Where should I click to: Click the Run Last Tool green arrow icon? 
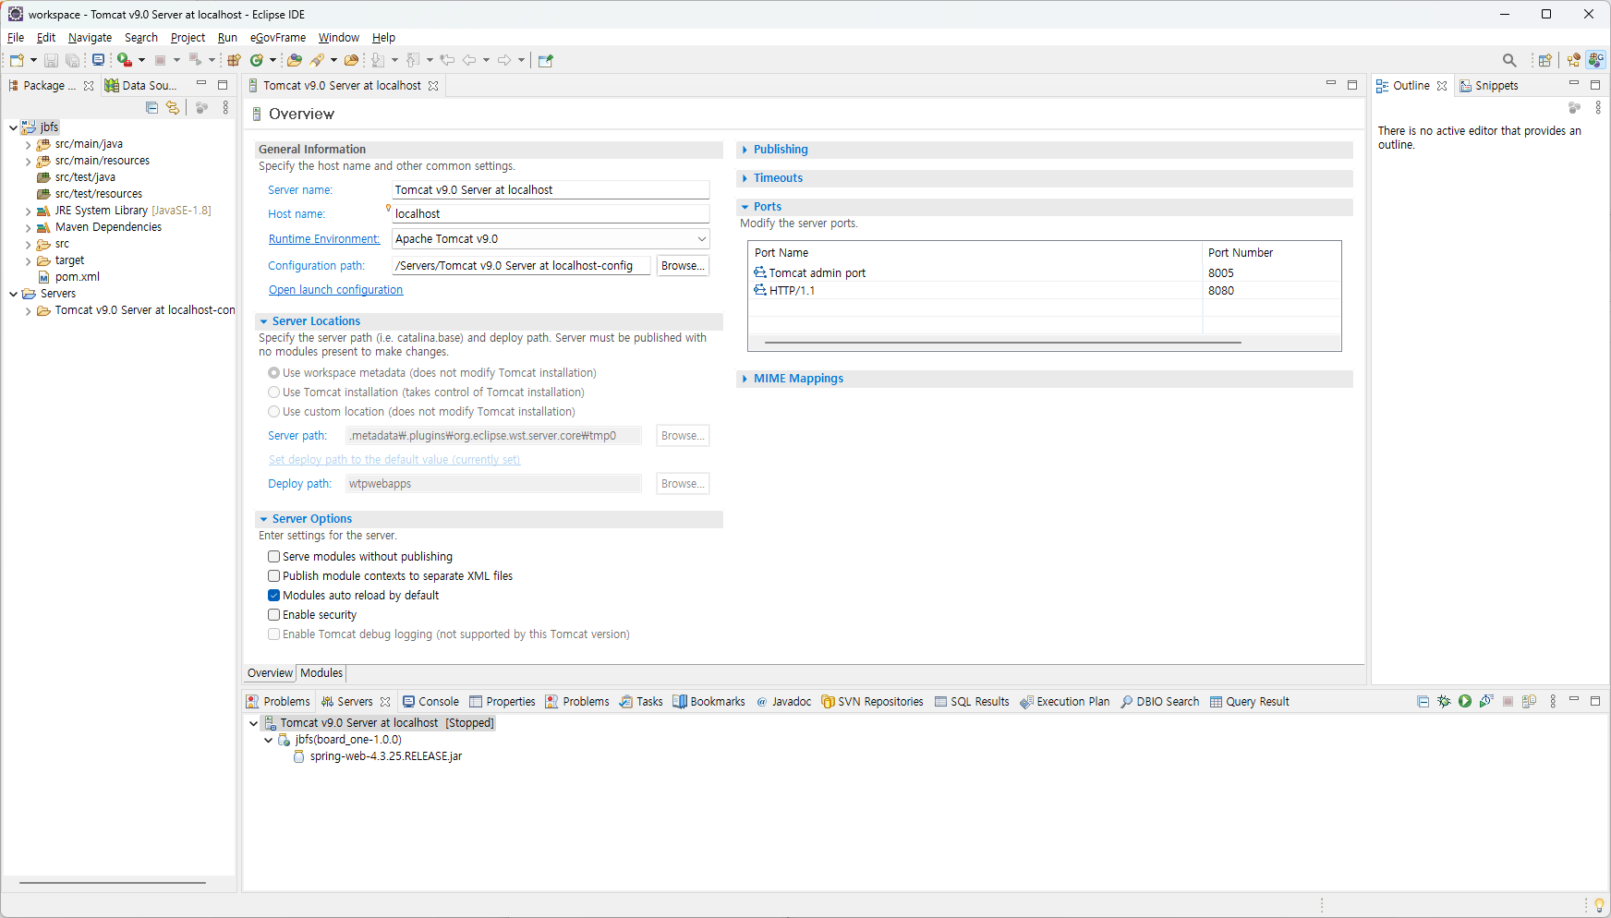coord(124,60)
